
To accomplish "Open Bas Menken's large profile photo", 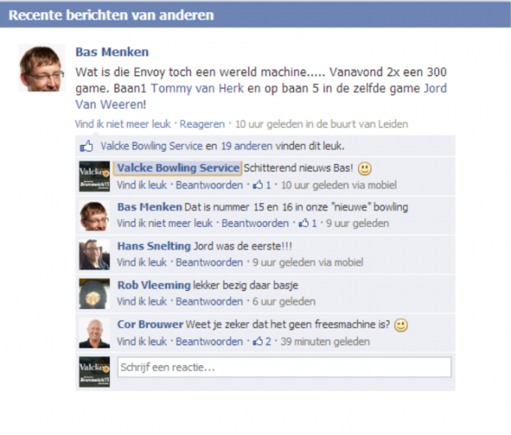I will tap(42, 67).
